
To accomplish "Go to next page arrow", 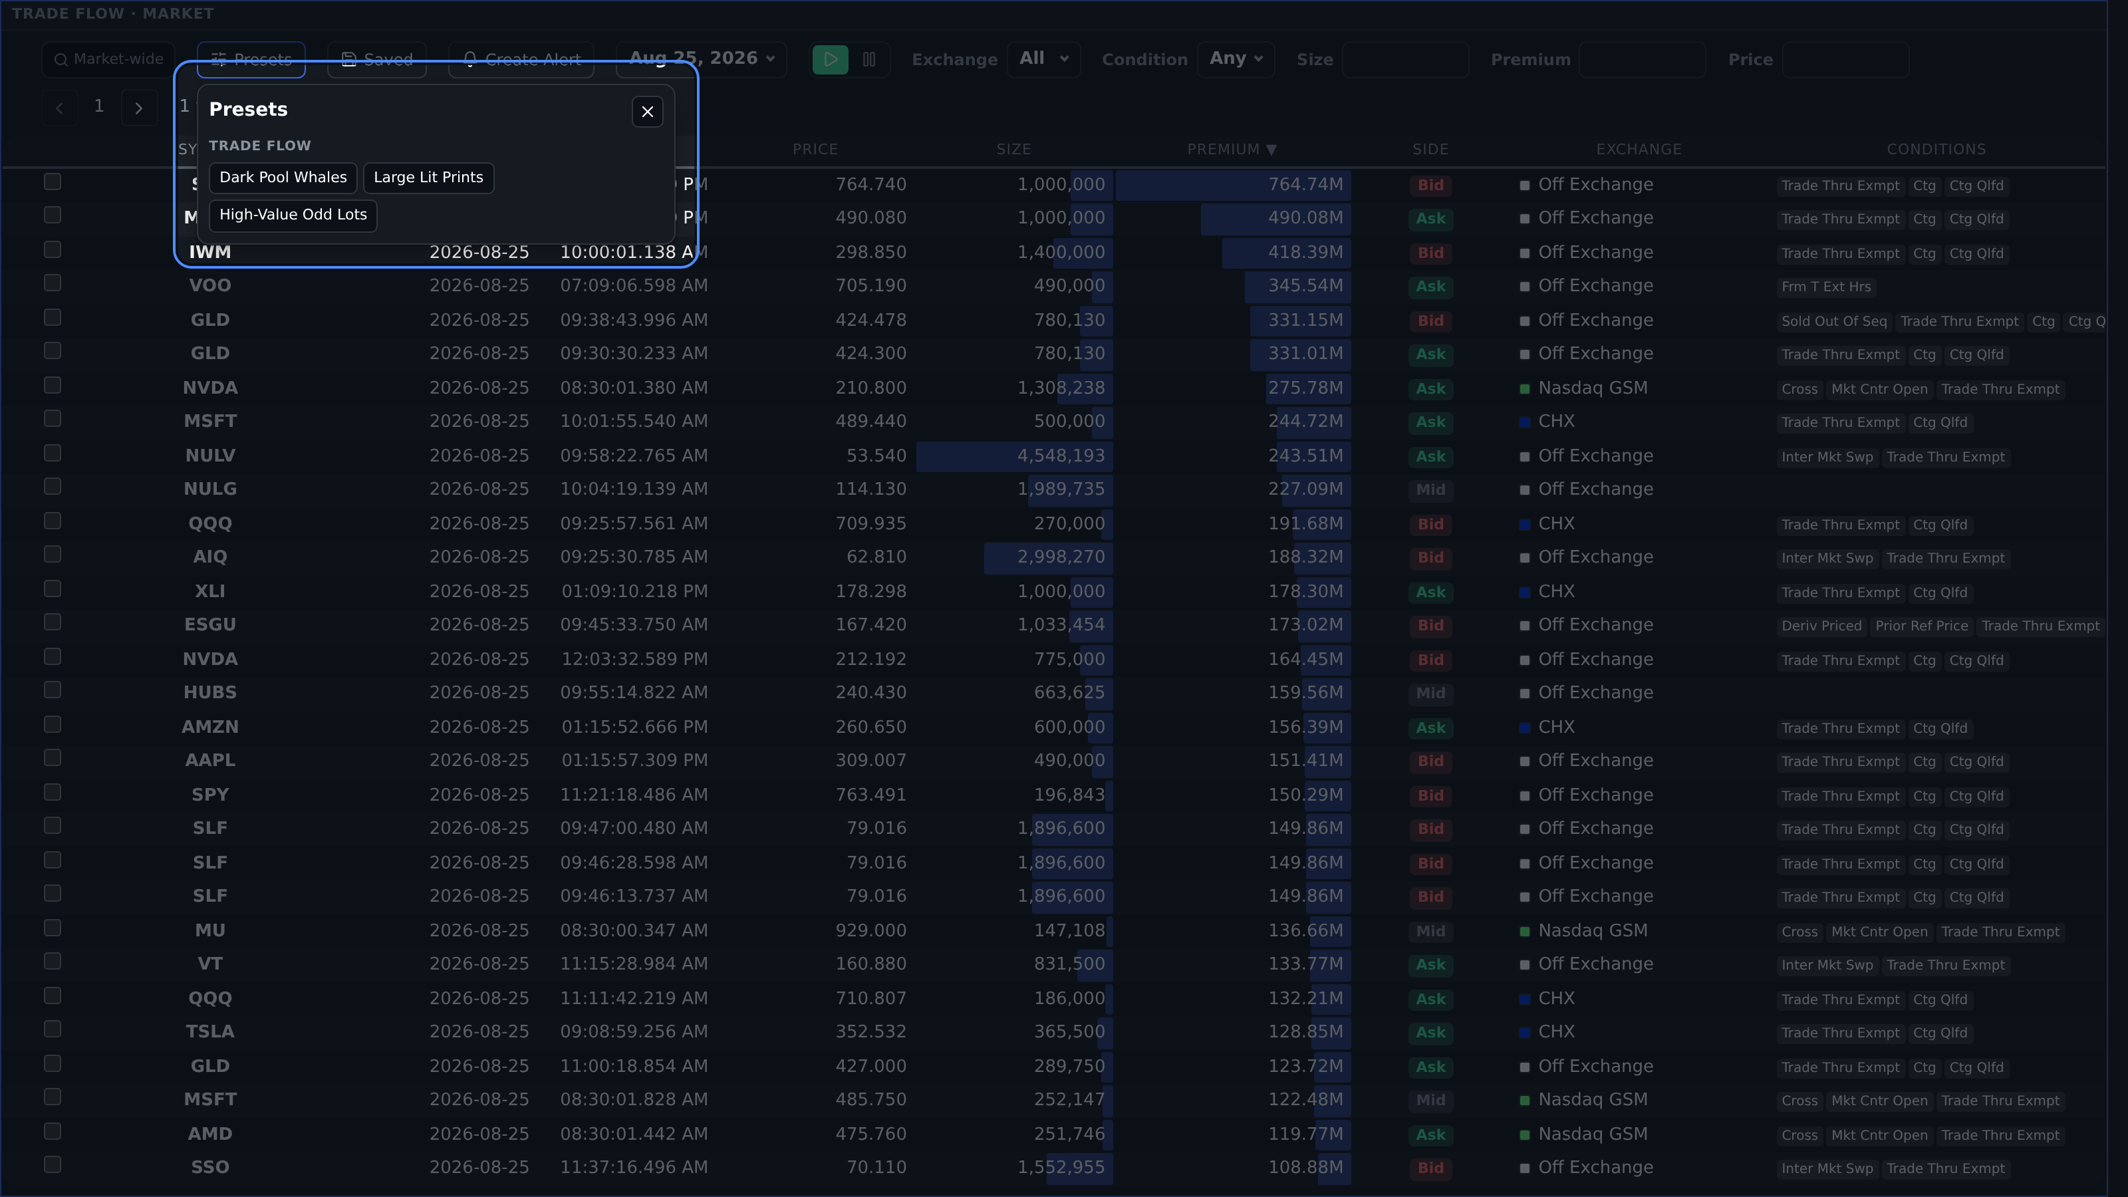I will [139, 107].
